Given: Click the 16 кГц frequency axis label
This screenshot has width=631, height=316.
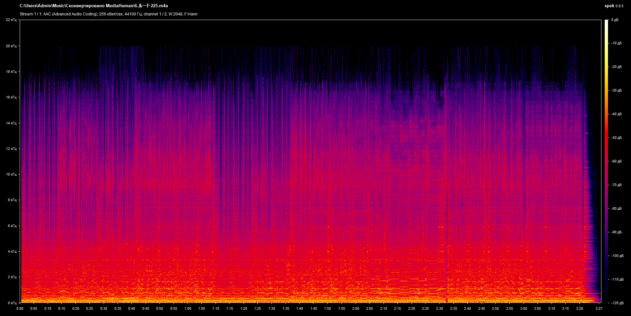Looking at the screenshot, I should point(11,97).
